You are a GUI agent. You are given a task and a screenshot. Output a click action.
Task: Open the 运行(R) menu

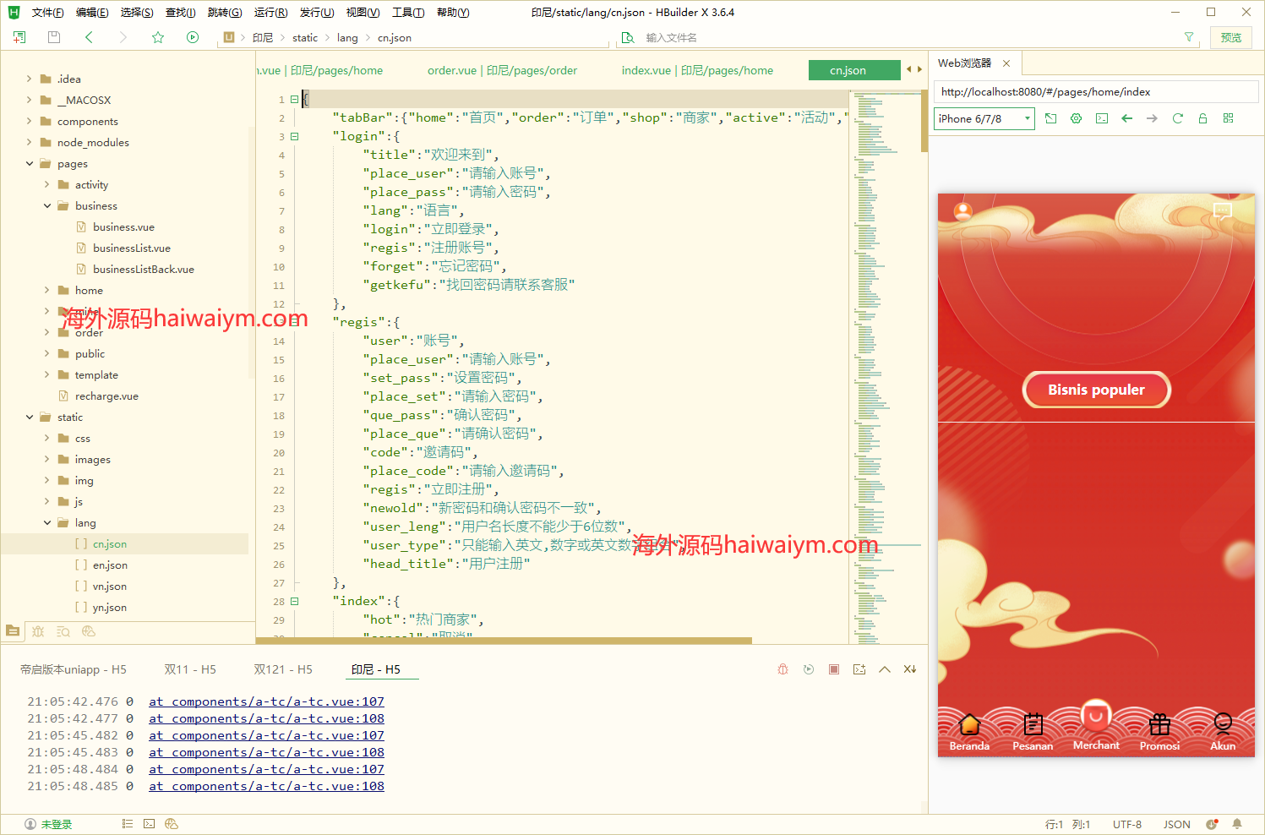270,13
